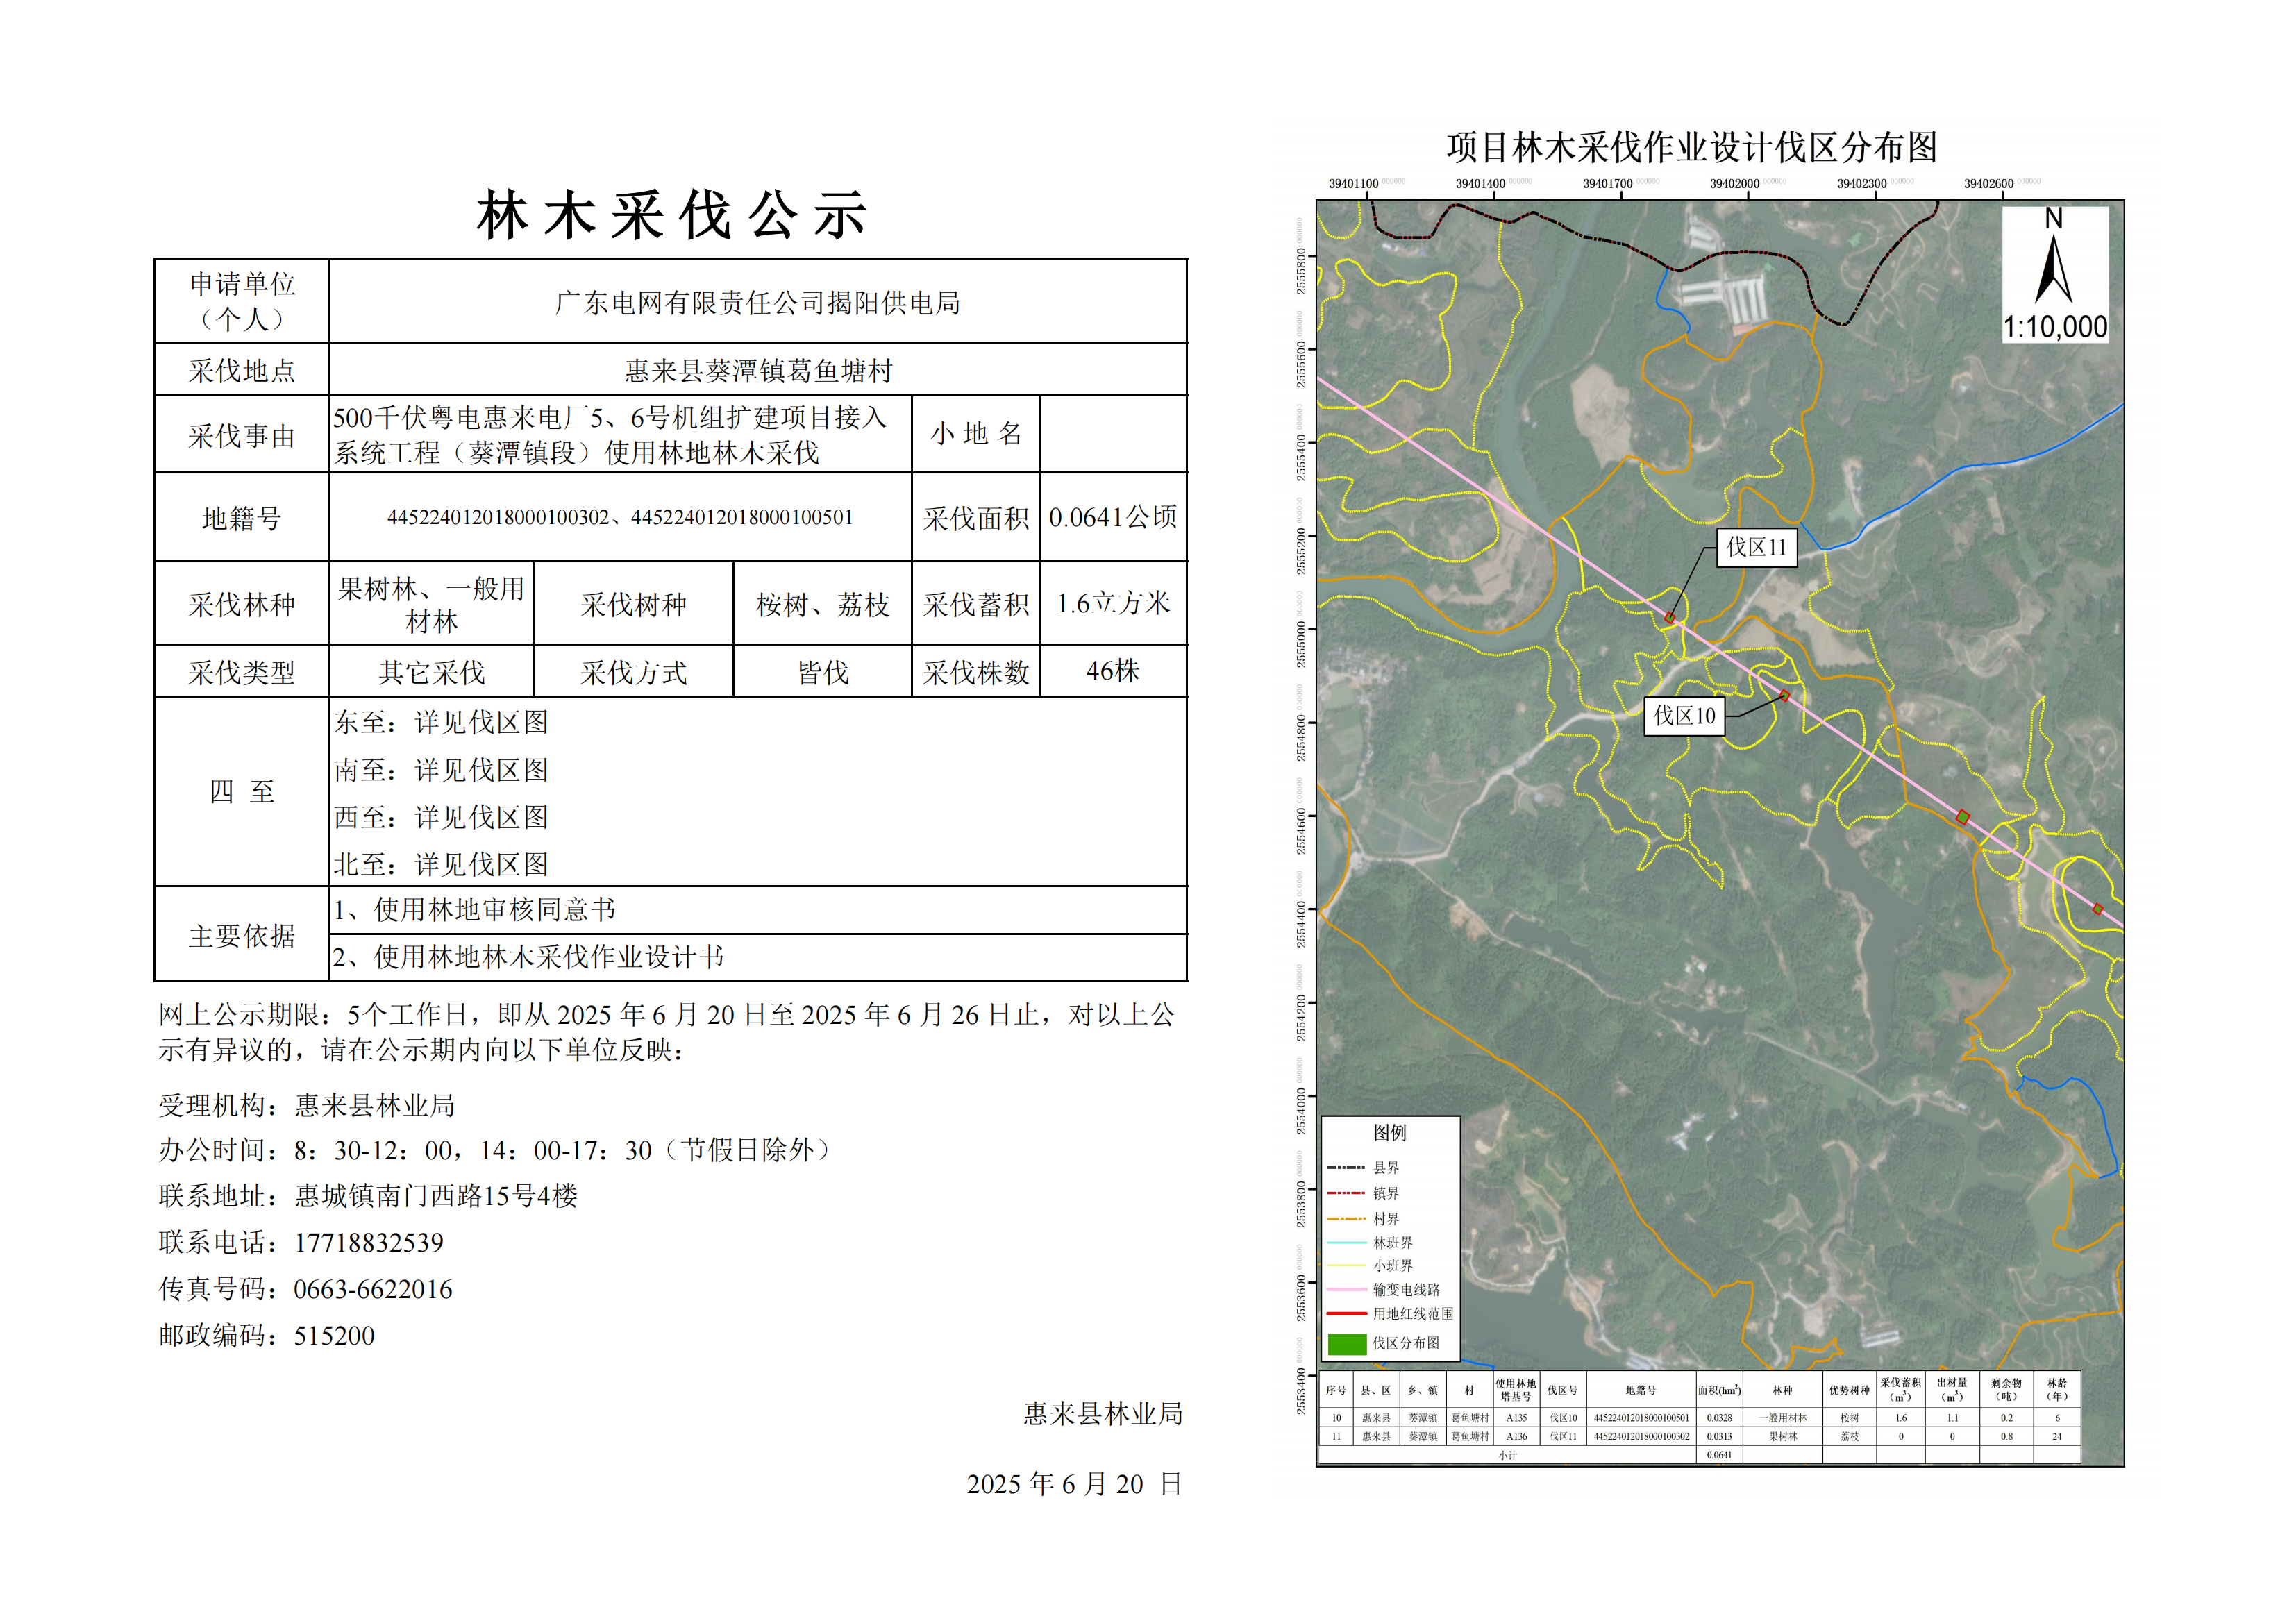Screen dimensions: 2296x1623
Task: Click the area value 0.0641公顷
Action: click(1113, 517)
